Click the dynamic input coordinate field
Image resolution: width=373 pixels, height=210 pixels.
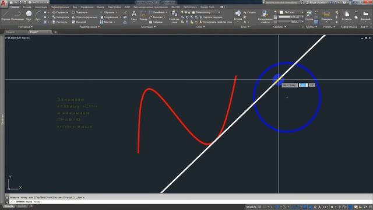coord(303,85)
